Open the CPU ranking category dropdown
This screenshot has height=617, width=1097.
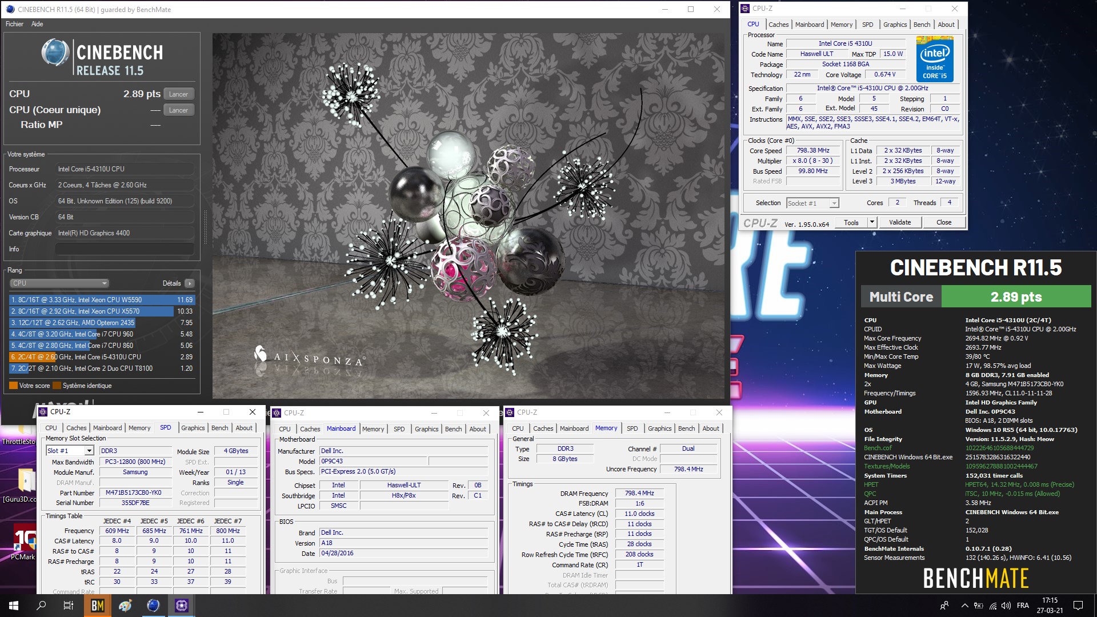pos(59,283)
